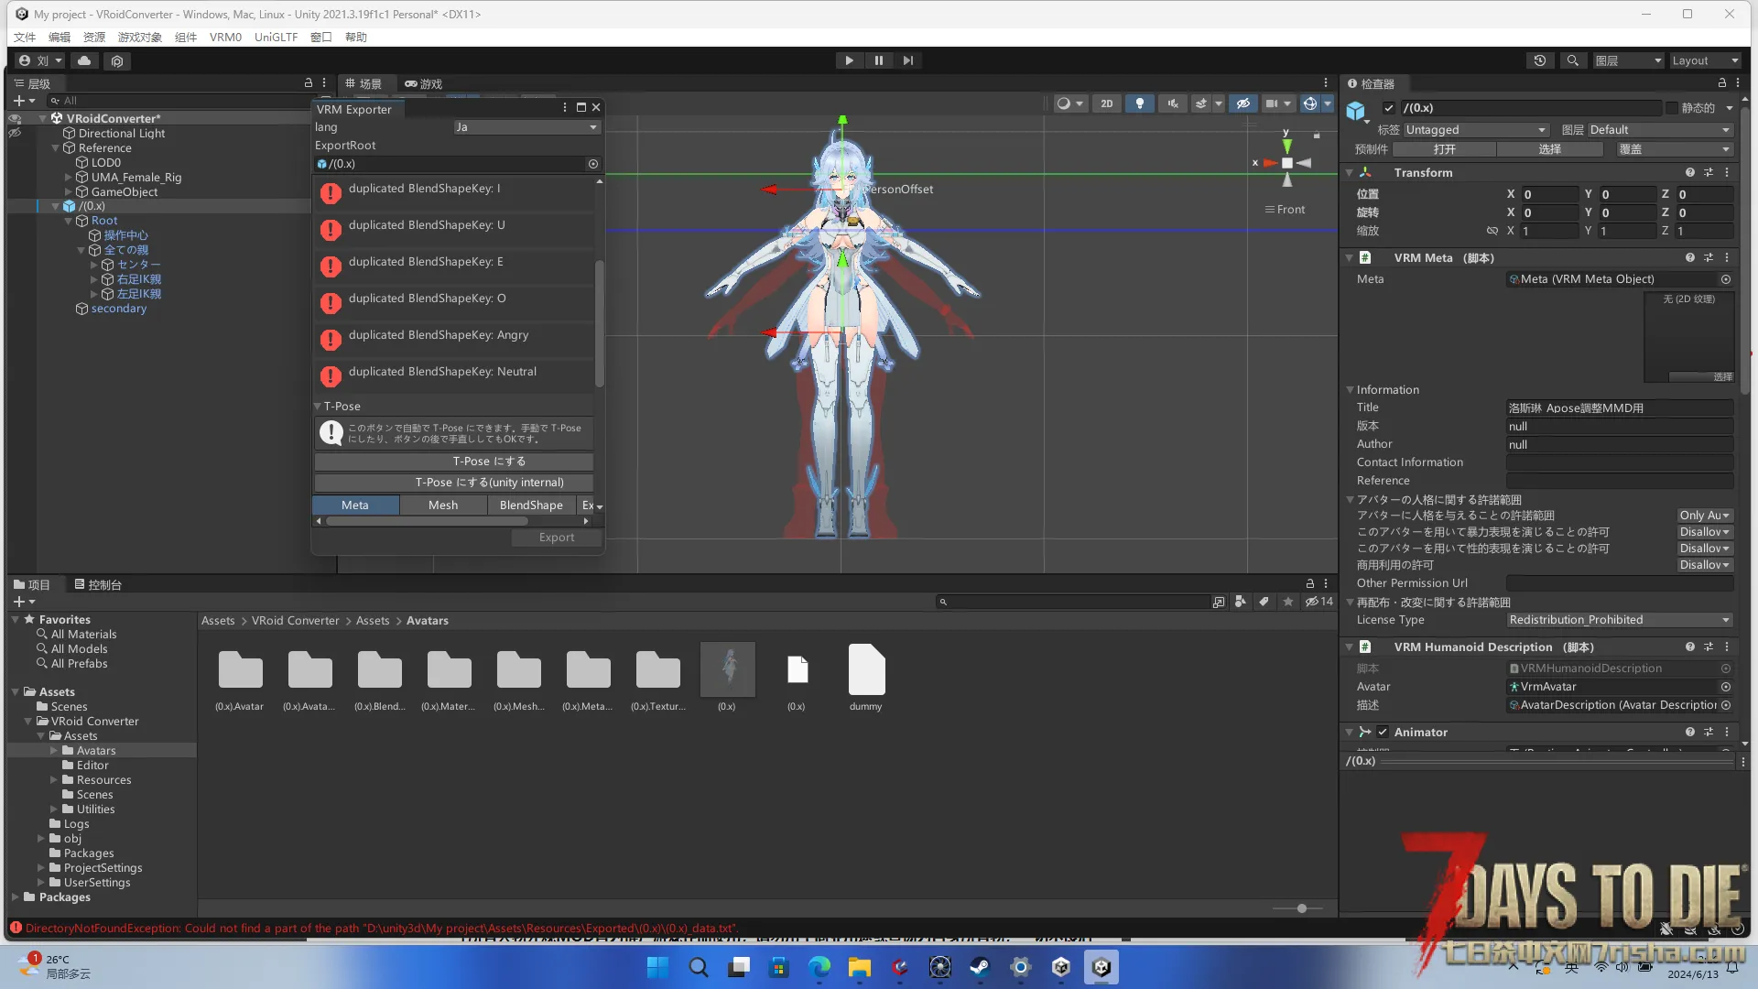Open the 游戏对象 menu

point(139,38)
